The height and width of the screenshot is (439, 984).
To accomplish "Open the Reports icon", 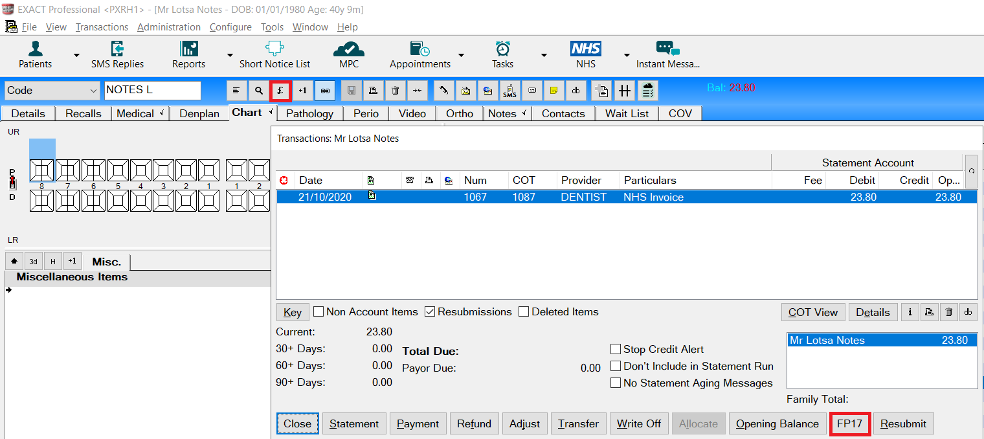I will 188,54.
